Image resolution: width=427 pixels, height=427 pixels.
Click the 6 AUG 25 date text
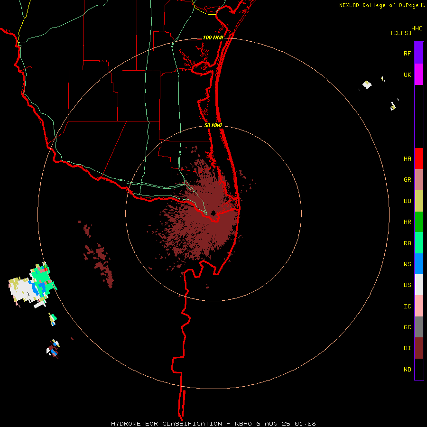(274, 424)
